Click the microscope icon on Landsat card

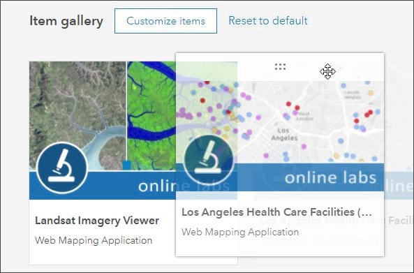[x=62, y=168]
